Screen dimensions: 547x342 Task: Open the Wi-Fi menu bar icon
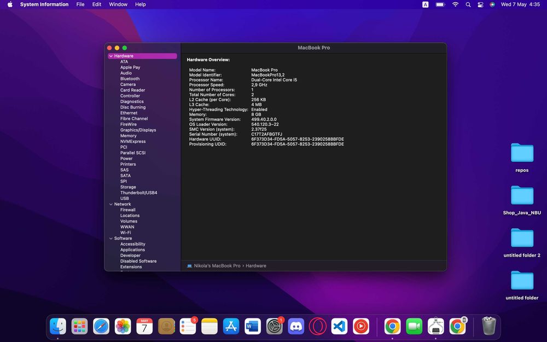(455, 4)
